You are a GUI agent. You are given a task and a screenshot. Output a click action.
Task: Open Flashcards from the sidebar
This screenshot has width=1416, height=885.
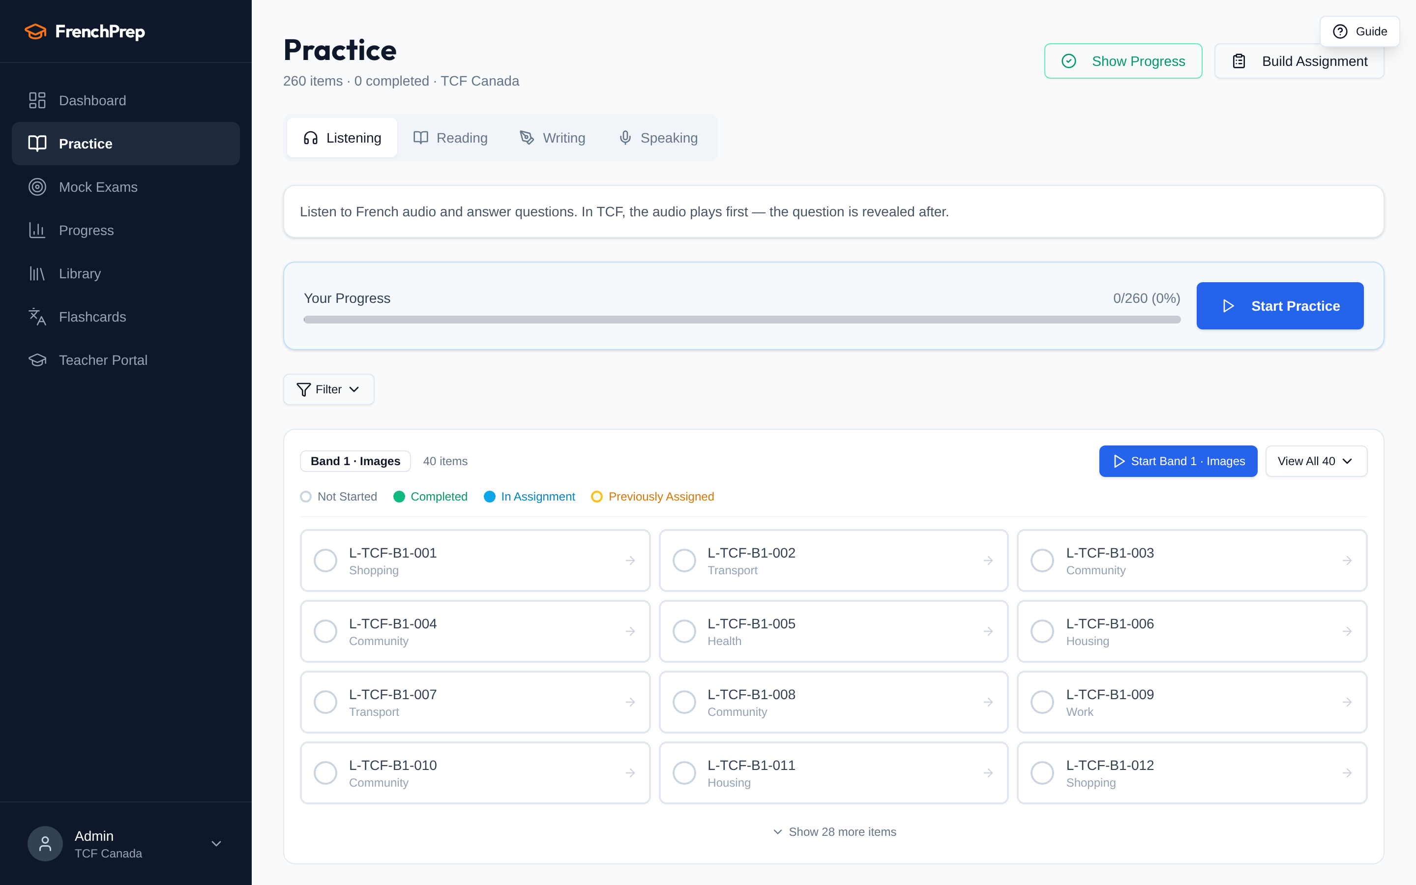coord(126,317)
